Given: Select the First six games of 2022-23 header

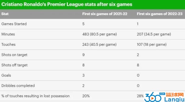Looking at the screenshot, I should (x=160, y=14).
